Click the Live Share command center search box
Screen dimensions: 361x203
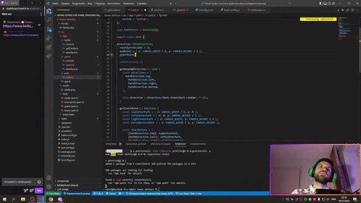coord(235,3)
